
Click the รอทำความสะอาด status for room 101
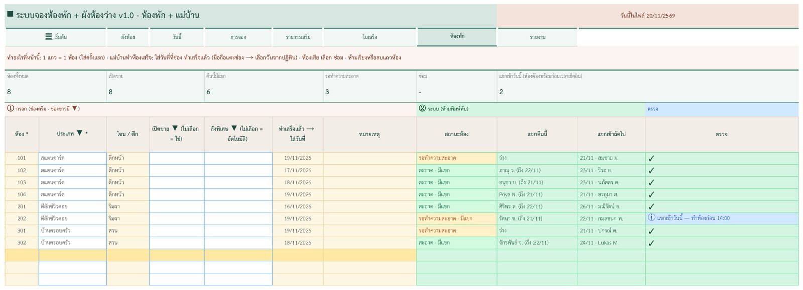(x=457, y=158)
